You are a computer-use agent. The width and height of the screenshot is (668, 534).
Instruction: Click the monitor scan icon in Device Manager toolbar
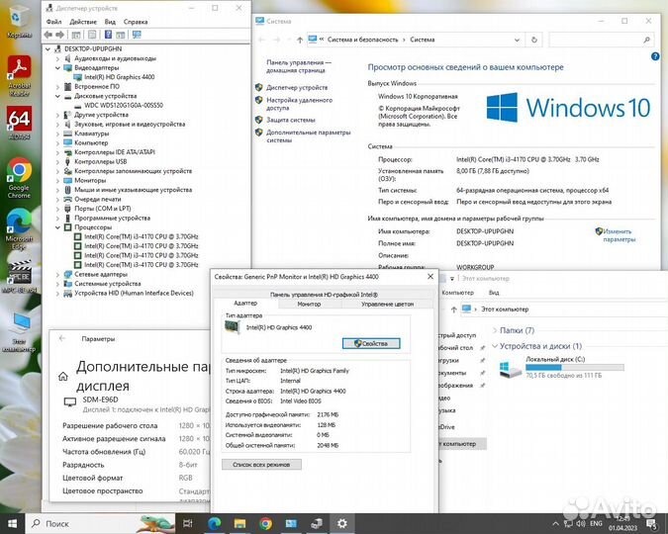pos(137,35)
